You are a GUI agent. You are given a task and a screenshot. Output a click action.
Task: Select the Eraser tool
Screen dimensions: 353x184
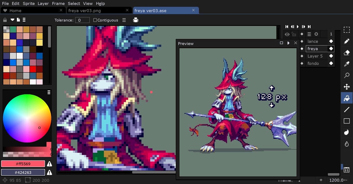point(347,53)
